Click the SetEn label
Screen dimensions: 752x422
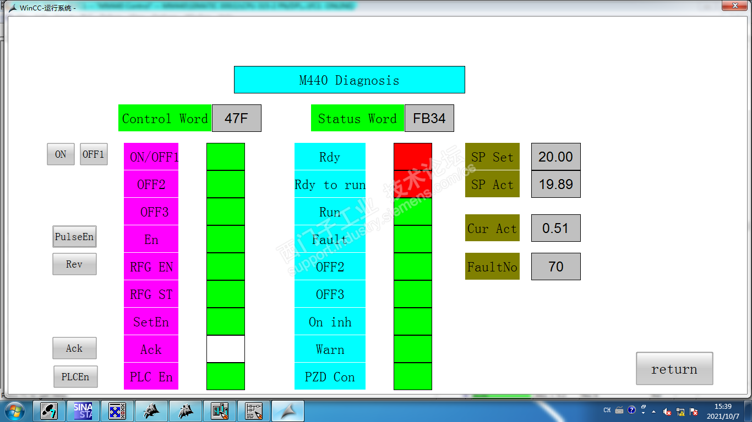click(x=151, y=321)
